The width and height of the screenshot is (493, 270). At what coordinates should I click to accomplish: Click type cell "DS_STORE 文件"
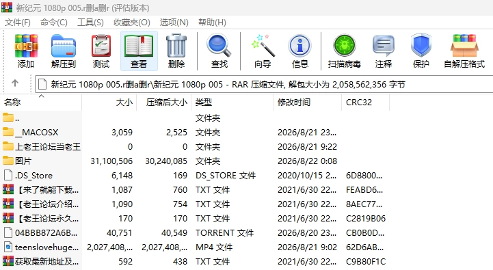tap(226, 176)
